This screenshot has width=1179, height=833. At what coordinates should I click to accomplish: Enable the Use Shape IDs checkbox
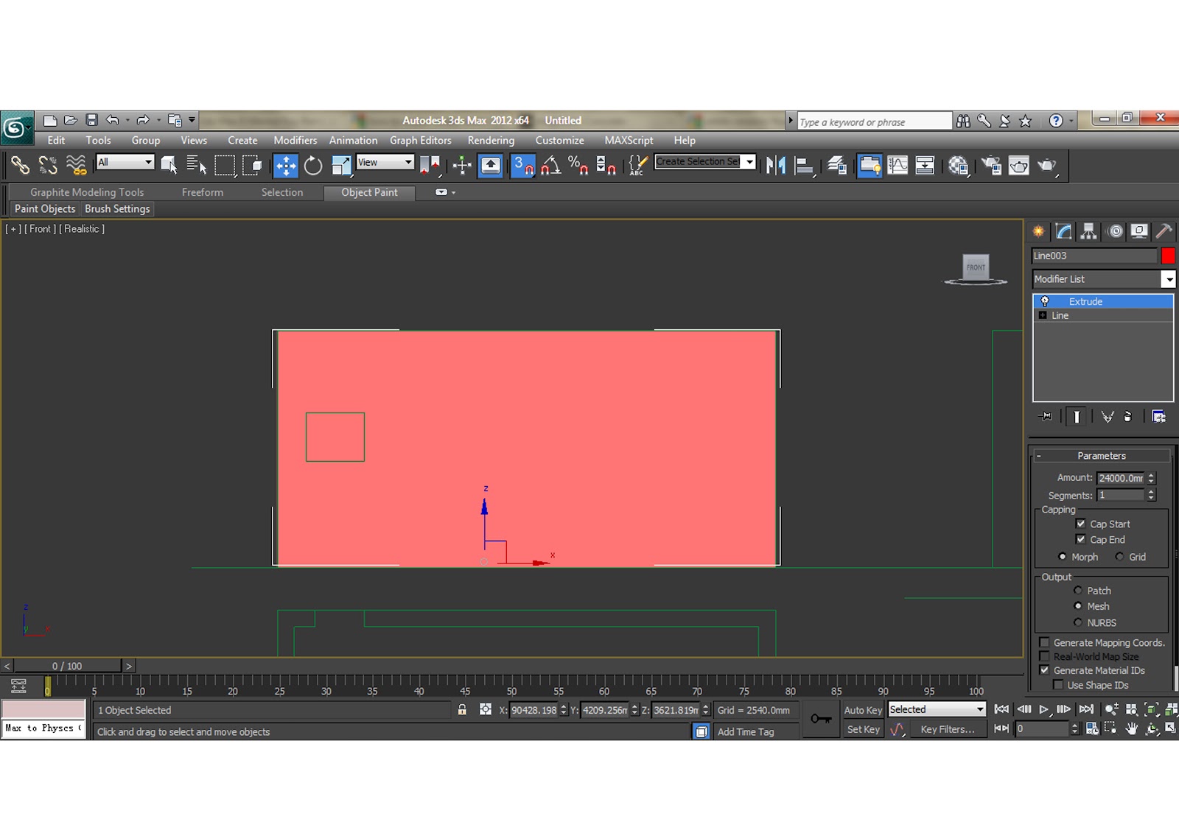tap(1059, 685)
